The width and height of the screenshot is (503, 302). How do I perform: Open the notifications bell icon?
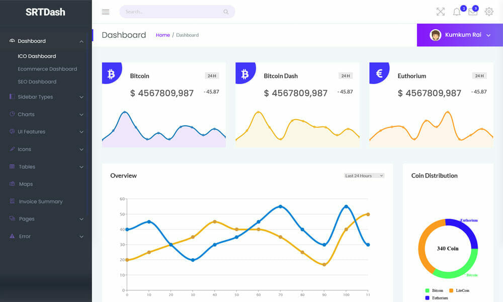tap(457, 12)
